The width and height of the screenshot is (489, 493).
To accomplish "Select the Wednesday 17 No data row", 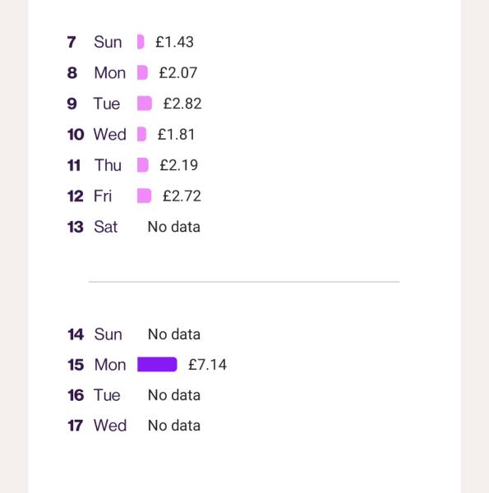I will 134,426.
